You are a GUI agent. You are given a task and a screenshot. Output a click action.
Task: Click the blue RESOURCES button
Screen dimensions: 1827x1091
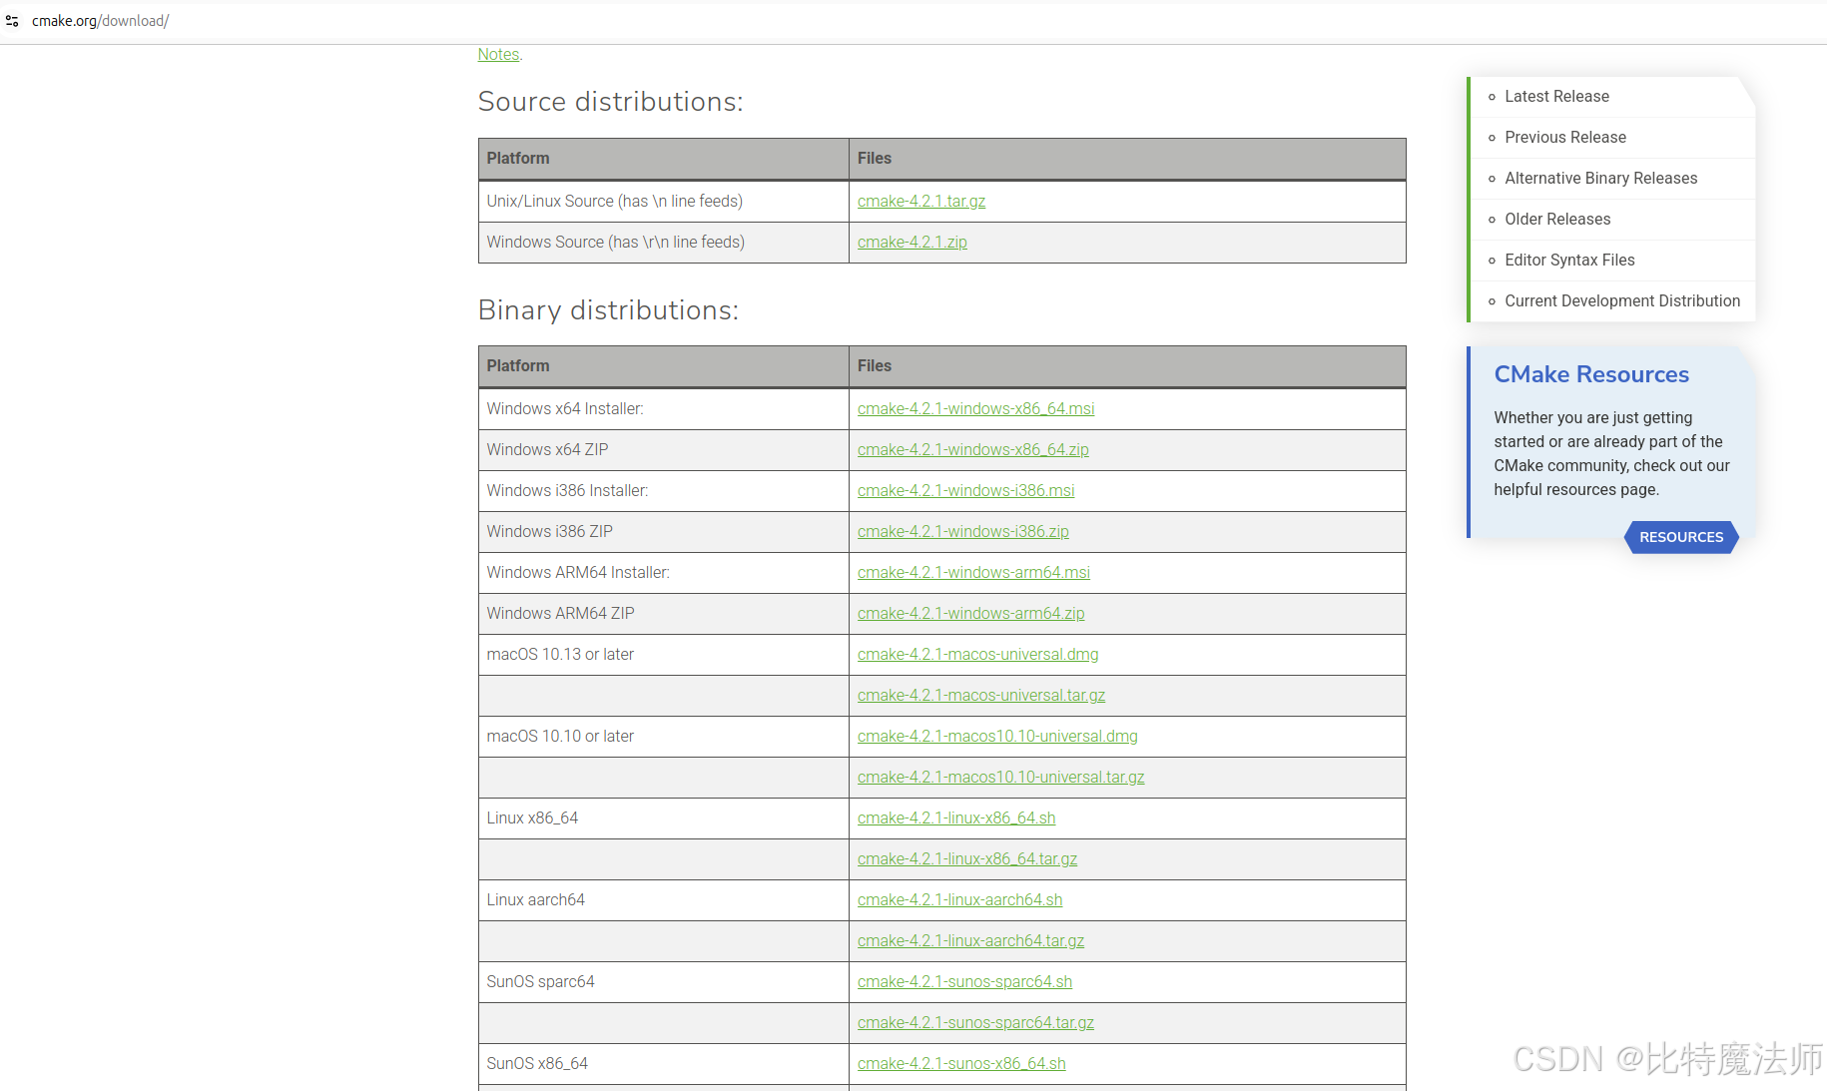point(1681,537)
